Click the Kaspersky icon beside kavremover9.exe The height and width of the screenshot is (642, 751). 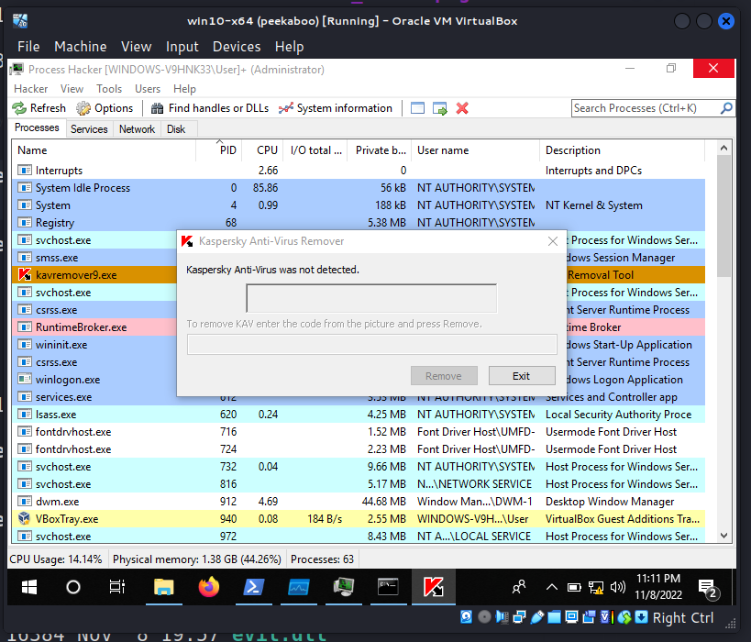(x=25, y=275)
